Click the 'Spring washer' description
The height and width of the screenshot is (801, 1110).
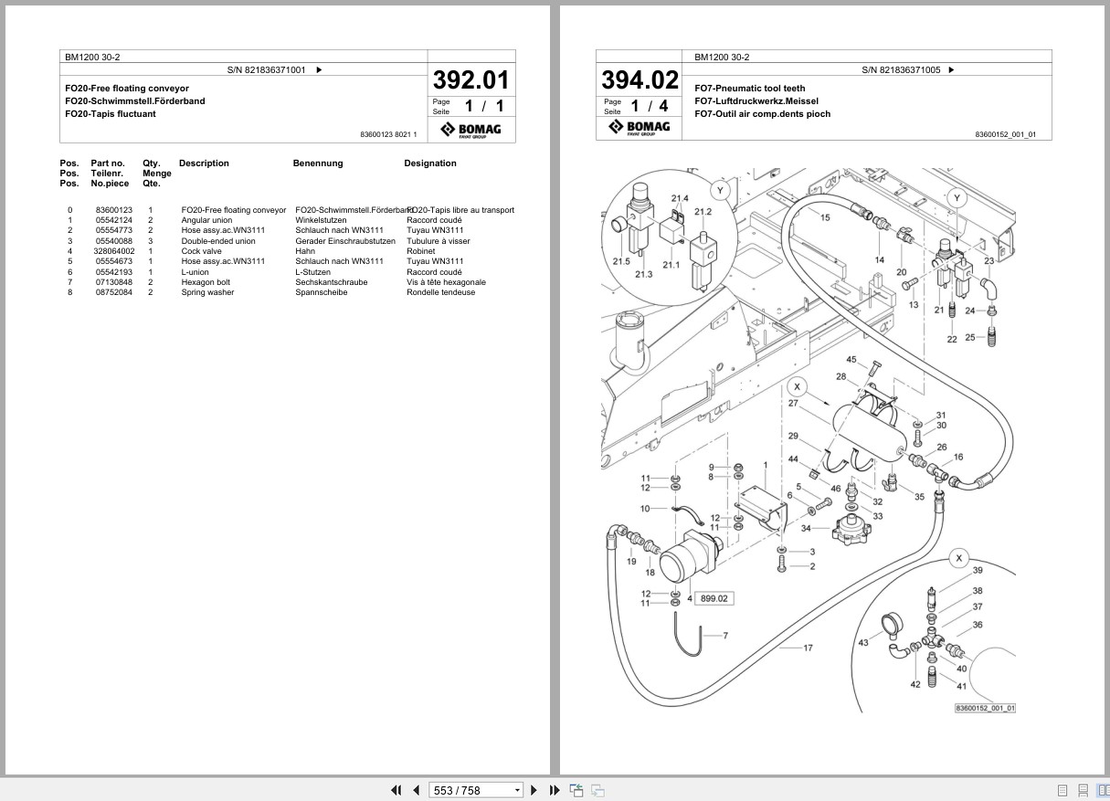207,292
